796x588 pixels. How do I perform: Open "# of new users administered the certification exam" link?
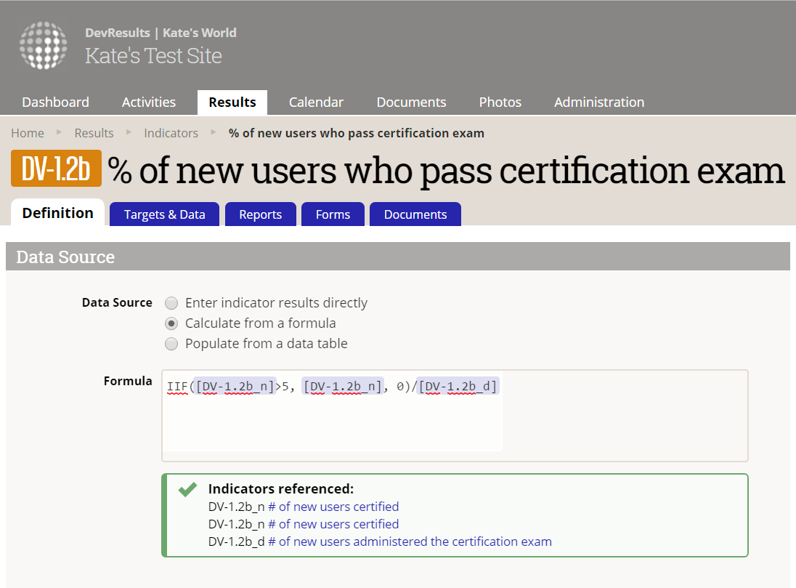click(x=410, y=541)
